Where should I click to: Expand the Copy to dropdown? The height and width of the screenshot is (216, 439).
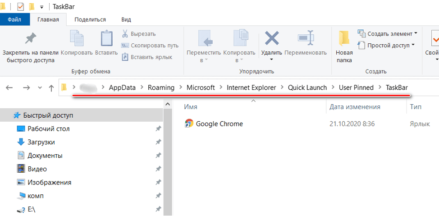tap(239, 60)
